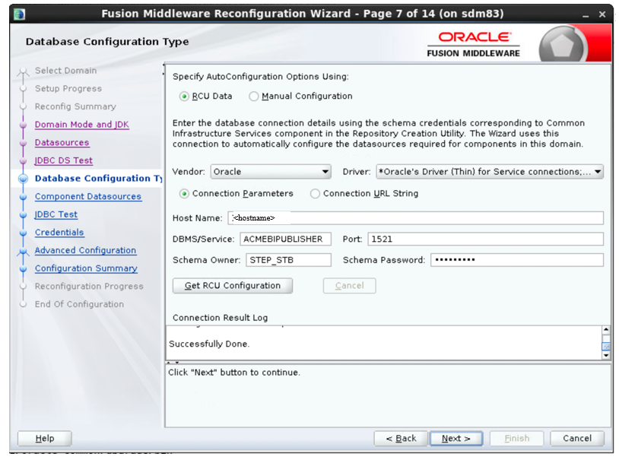Open the Domain Mode and JDK step
Image resolution: width=619 pixels, height=460 pixels.
tap(81, 125)
